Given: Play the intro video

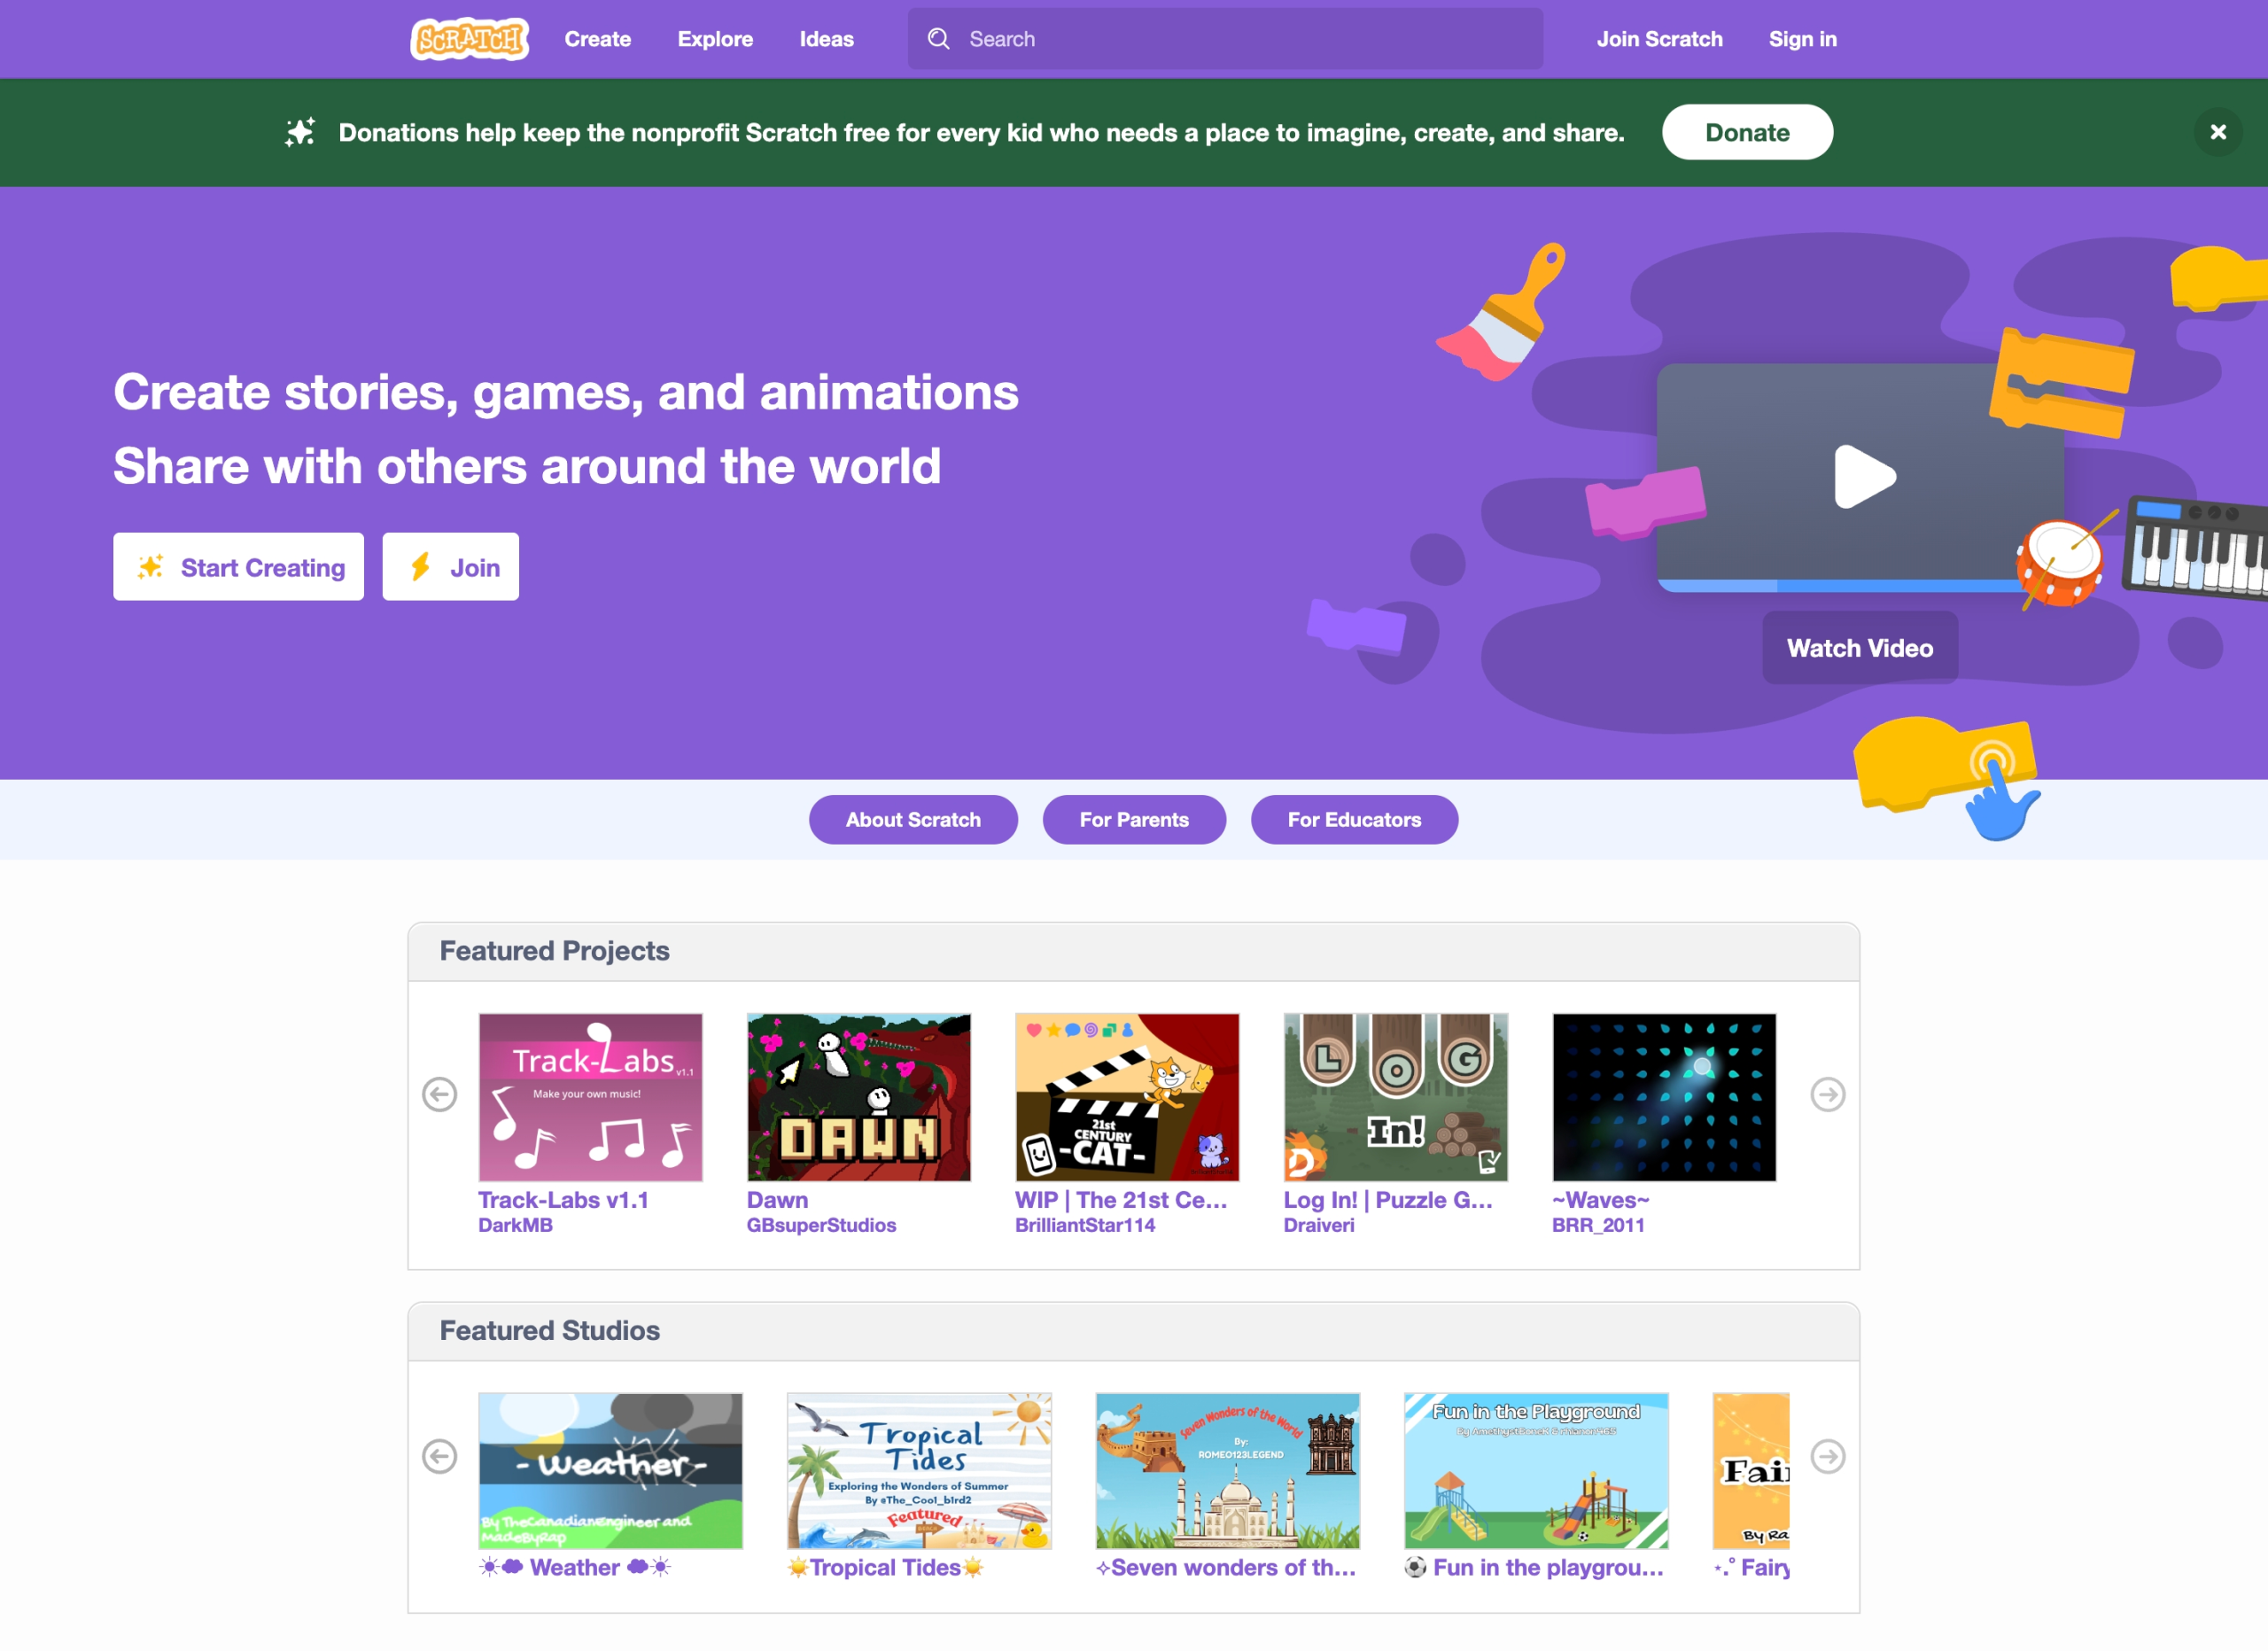Looking at the screenshot, I should (x=1864, y=476).
